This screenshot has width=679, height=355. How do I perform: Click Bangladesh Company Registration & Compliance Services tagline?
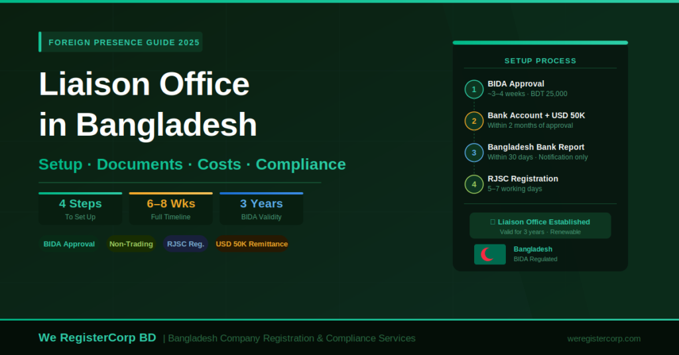coord(292,338)
